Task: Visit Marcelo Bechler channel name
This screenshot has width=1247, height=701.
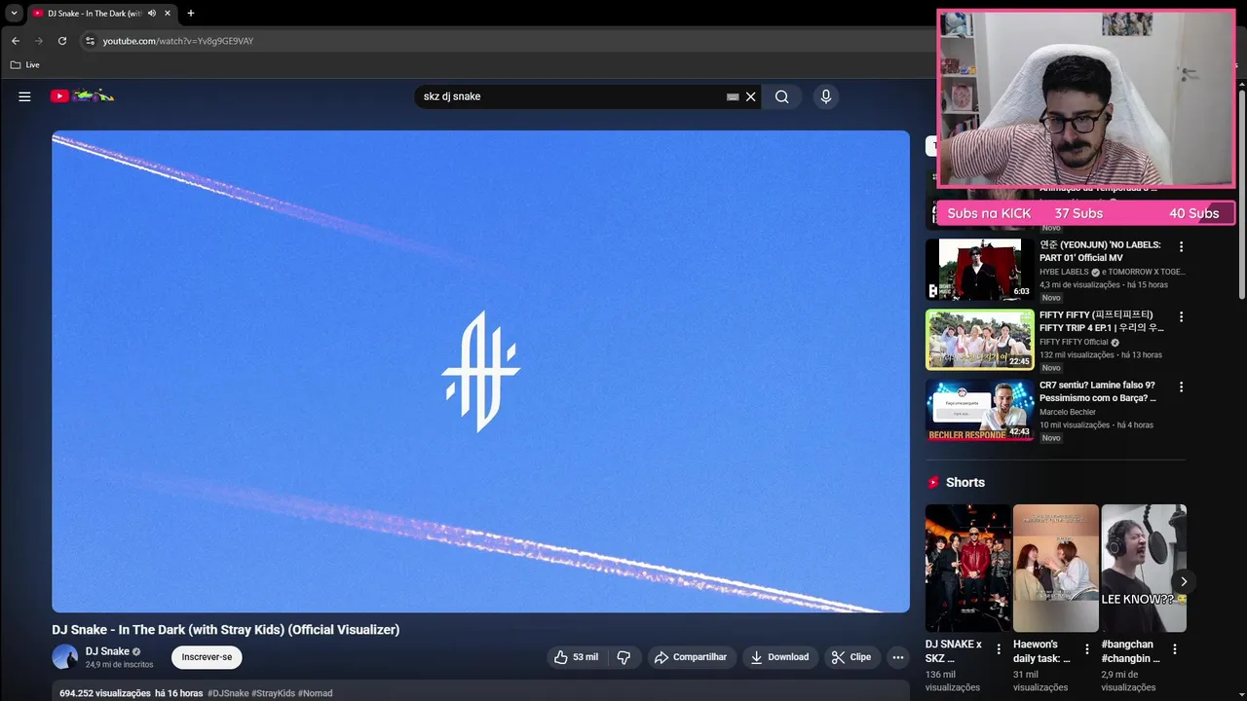Action: pos(1068,413)
